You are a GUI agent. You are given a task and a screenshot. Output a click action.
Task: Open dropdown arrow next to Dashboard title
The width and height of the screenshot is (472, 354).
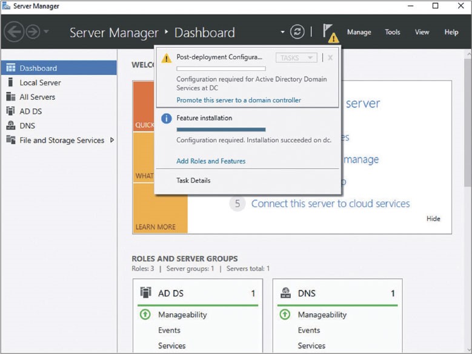(282, 32)
